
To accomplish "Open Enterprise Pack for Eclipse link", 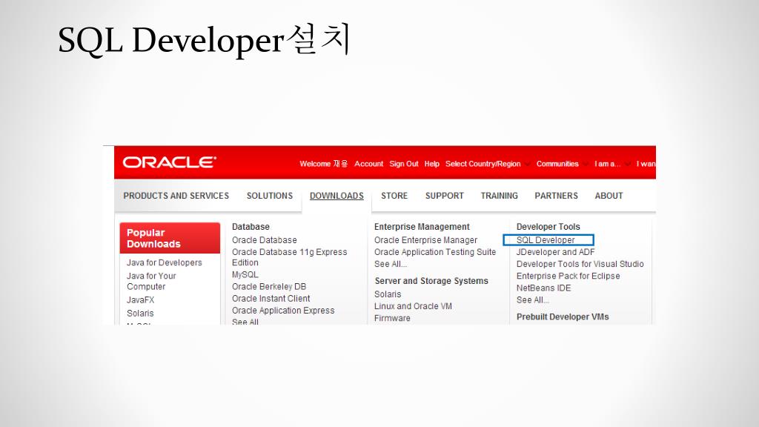I will (x=568, y=276).
